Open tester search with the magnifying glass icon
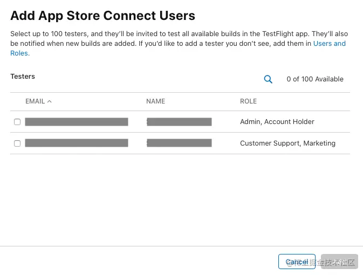The width and height of the screenshot is (363, 275). coord(268,79)
